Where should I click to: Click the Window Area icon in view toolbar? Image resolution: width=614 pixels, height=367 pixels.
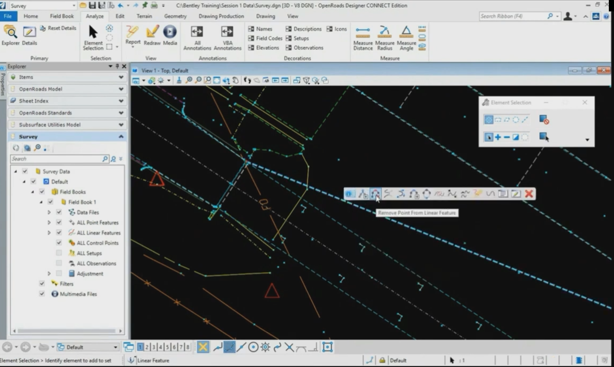coord(207,80)
